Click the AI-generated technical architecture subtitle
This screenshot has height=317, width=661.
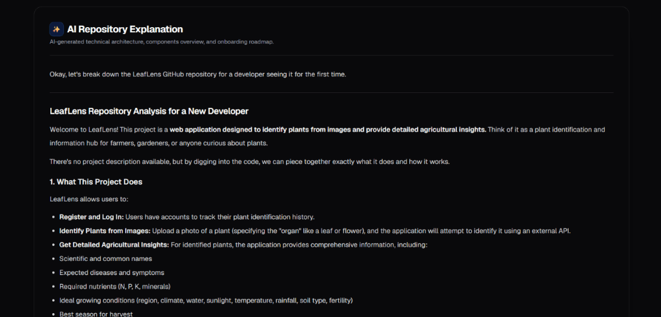tap(161, 42)
